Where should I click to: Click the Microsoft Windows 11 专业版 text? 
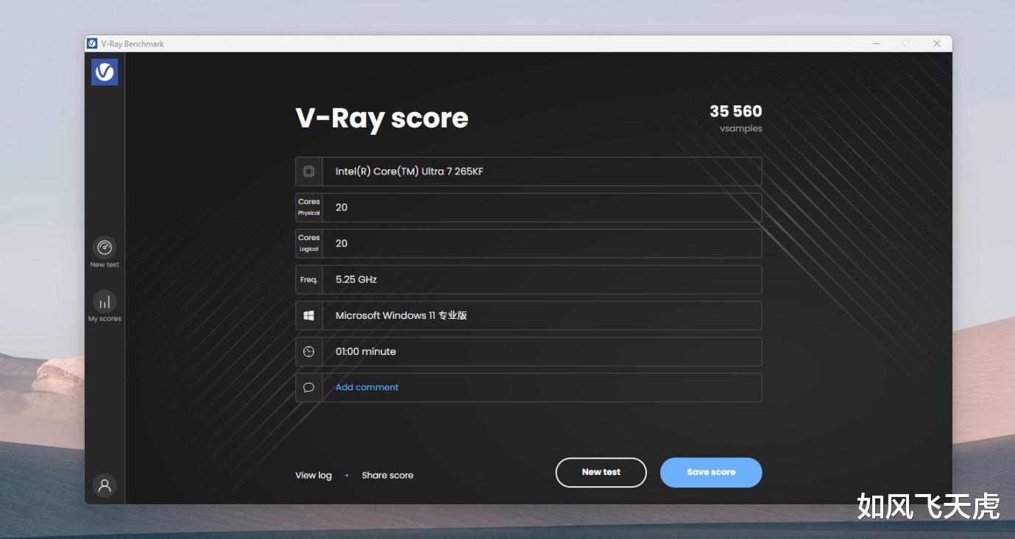401,315
